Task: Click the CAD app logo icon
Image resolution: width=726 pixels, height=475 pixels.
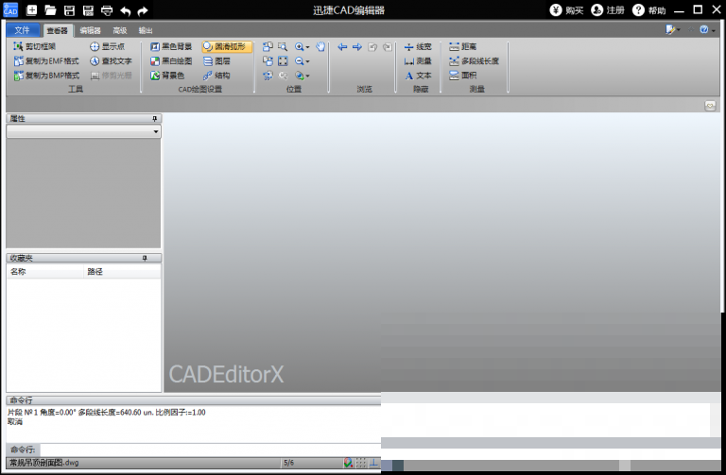Action: 10,10
